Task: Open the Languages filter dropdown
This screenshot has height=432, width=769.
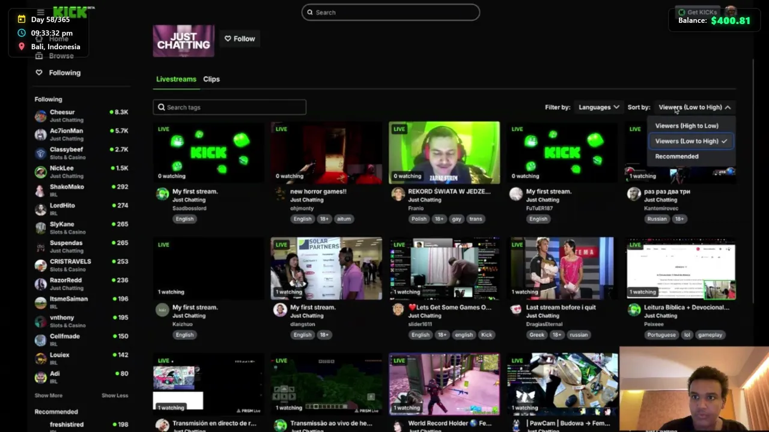Action: pyautogui.click(x=598, y=107)
